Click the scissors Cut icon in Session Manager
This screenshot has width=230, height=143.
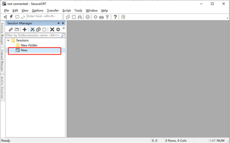coord(32,29)
